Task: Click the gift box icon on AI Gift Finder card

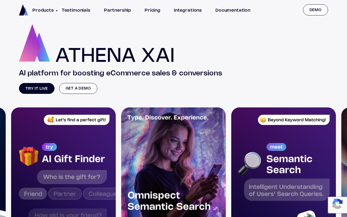Action: (29, 156)
